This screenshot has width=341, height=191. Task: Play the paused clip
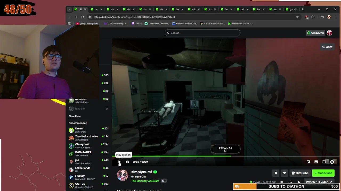(119, 162)
